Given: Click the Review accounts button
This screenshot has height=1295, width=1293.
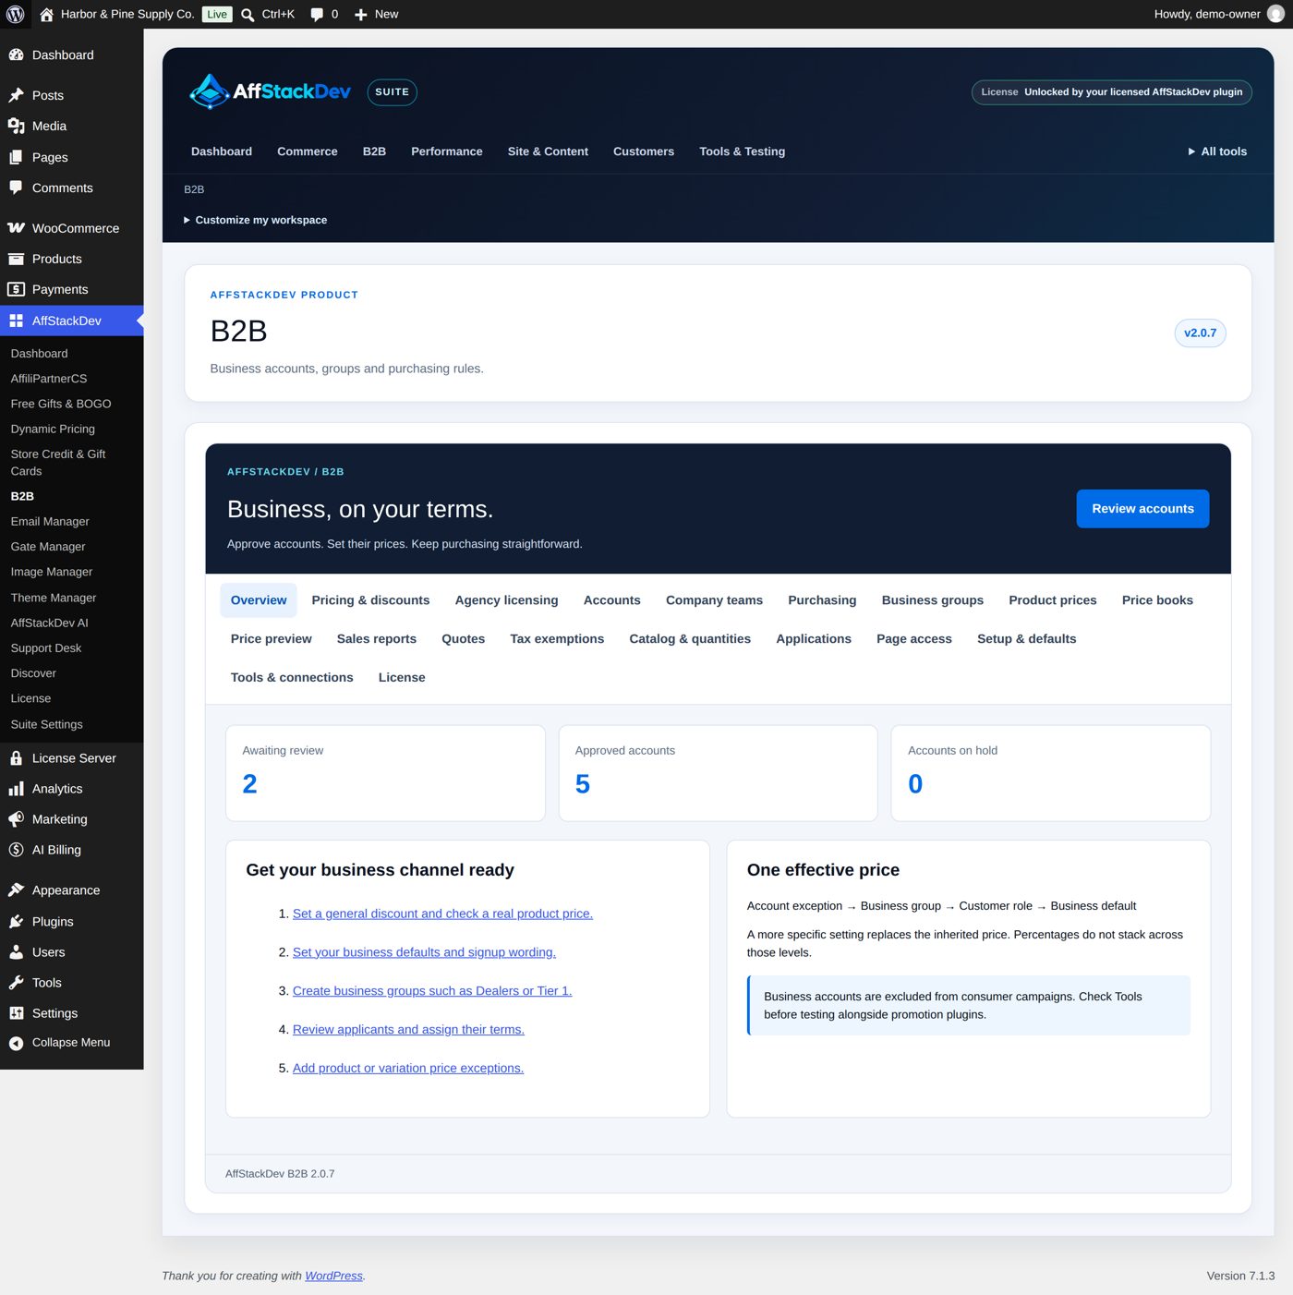Looking at the screenshot, I should (1142, 509).
